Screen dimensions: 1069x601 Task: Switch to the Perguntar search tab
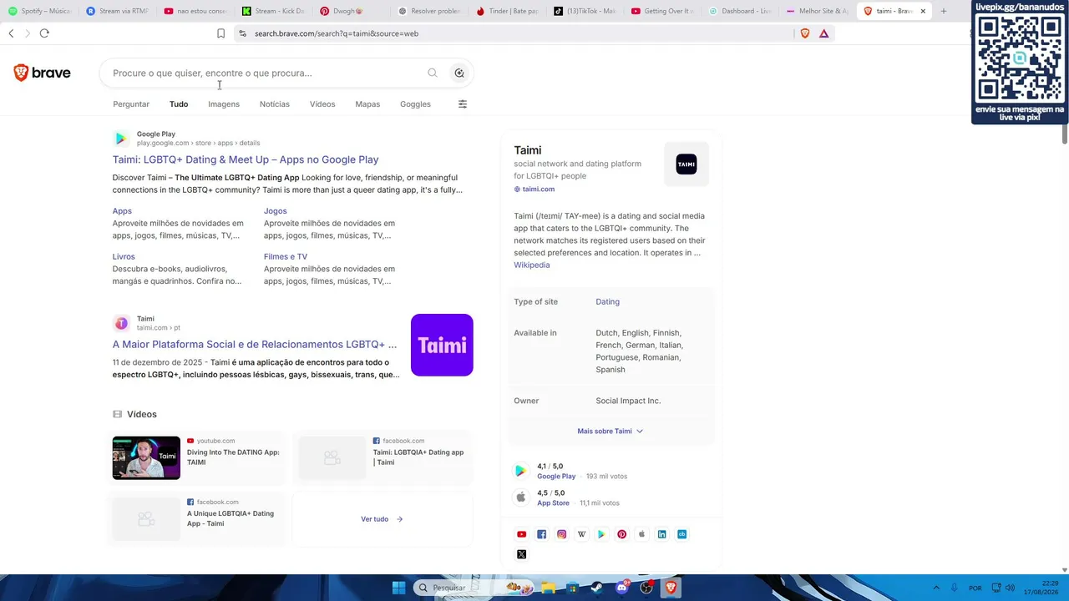[x=131, y=104]
